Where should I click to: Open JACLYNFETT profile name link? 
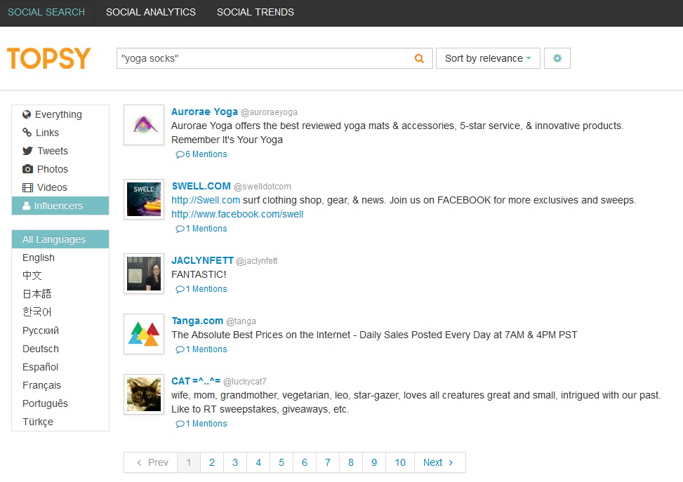point(203,260)
